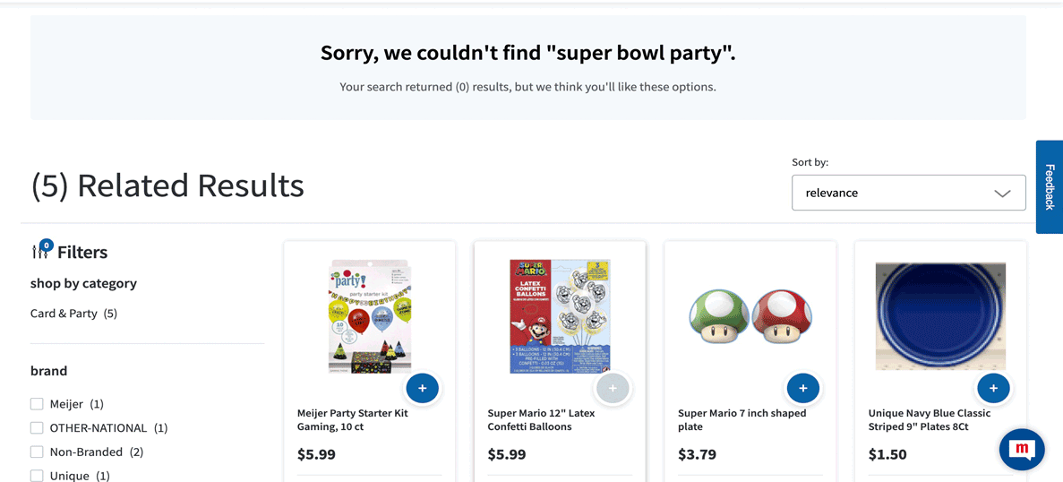Image resolution: width=1063 pixels, height=482 pixels.
Task: Click the Super Mario mushroom plates image
Action: 750,316
